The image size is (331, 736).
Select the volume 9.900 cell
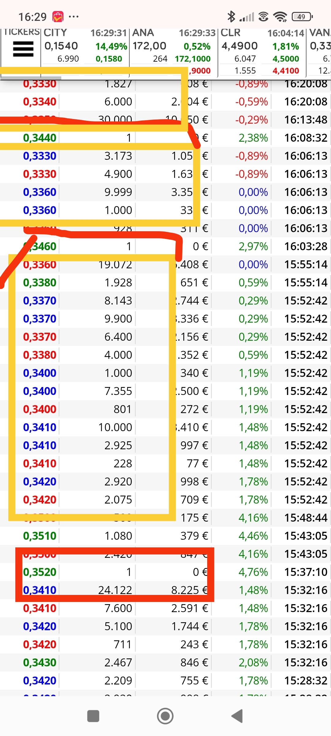(118, 319)
